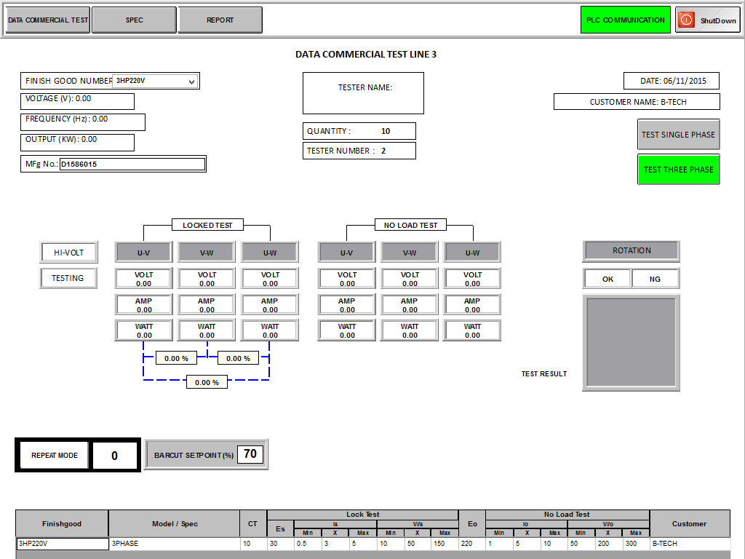Select the 3HP220V cell in table

[63, 543]
